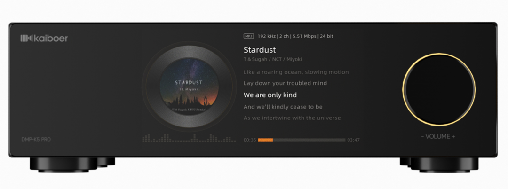Image resolution: width=508 pixels, height=189 pixels.
Task: Click the MP3 format badge
Action: [248, 36]
